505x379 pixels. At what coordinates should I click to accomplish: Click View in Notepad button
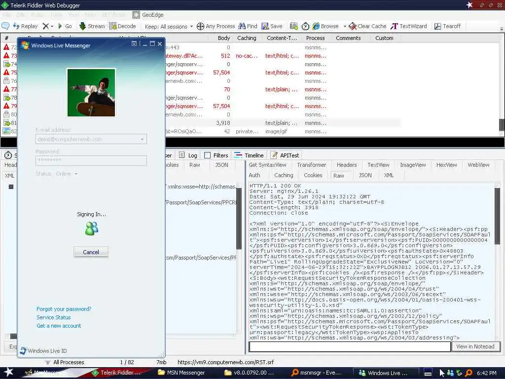tap(475, 346)
